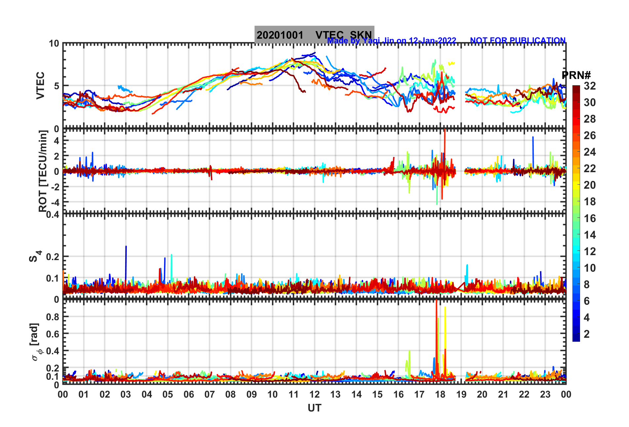This screenshot has width=629, height=427.
Task: Click UT hour tick label "15"
Action: point(377,394)
